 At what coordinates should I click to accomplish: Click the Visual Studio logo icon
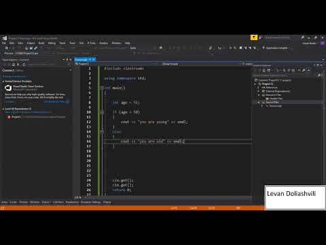tap(5, 38)
